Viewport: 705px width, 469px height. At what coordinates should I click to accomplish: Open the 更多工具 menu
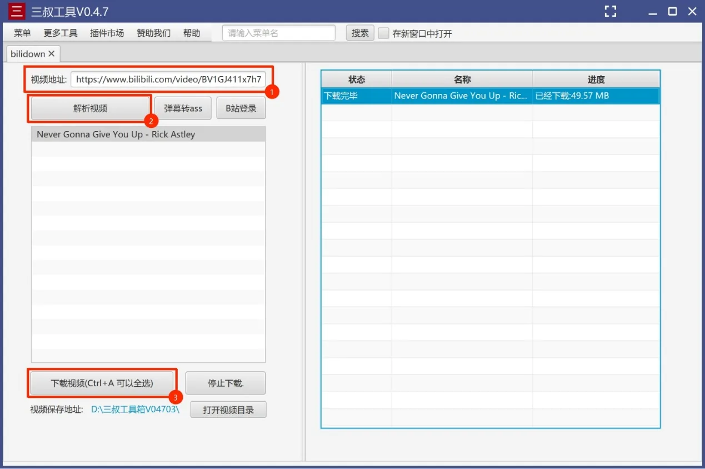pos(61,33)
